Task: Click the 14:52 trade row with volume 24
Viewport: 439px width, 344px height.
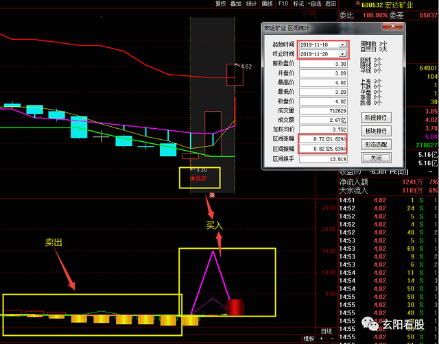Action: click(389, 208)
